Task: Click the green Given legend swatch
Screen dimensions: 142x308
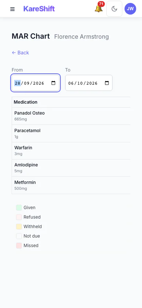Action: coord(19,207)
